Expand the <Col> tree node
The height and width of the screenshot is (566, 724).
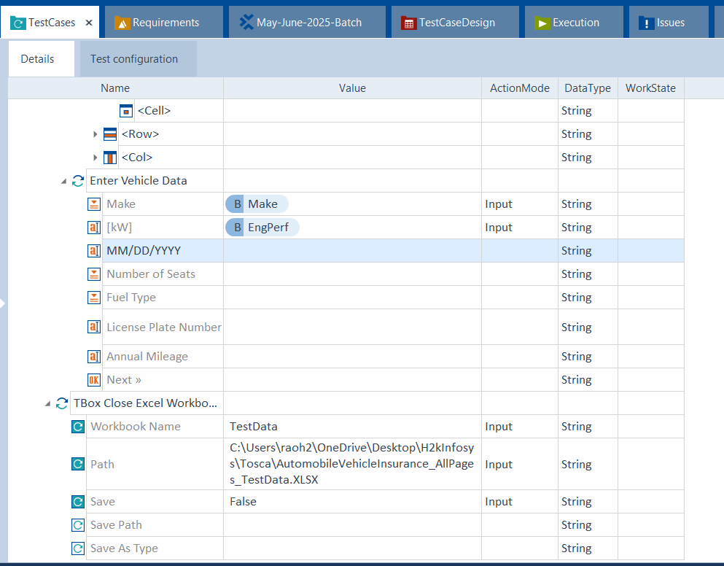point(96,158)
